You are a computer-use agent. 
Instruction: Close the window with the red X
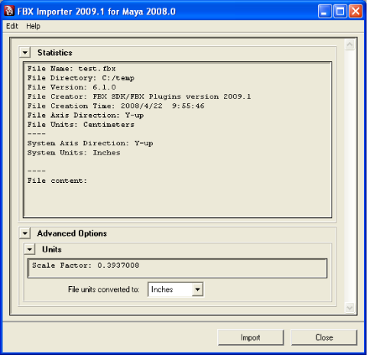point(356,11)
